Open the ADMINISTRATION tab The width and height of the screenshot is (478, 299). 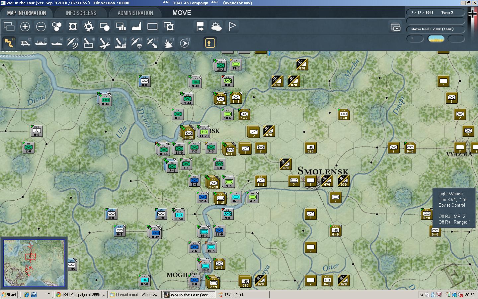click(x=135, y=13)
